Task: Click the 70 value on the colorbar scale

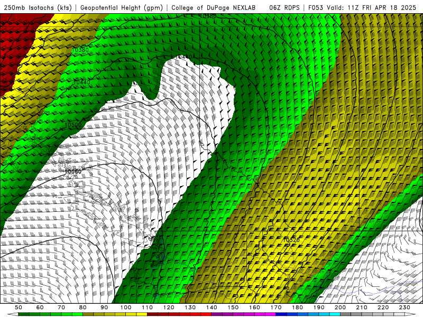Action: (61, 307)
